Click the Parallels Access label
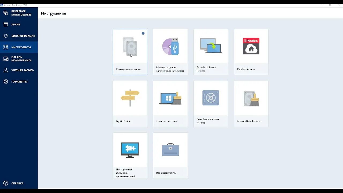 [246, 69]
